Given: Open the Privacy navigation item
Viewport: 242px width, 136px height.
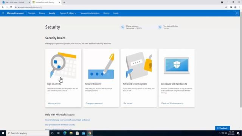Looking at the screenshot, I should click(42, 13).
